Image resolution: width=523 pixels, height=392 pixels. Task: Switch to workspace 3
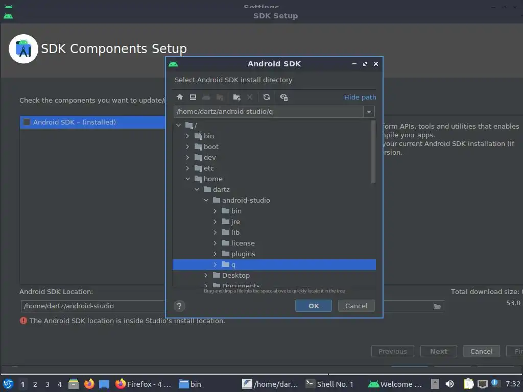click(47, 384)
